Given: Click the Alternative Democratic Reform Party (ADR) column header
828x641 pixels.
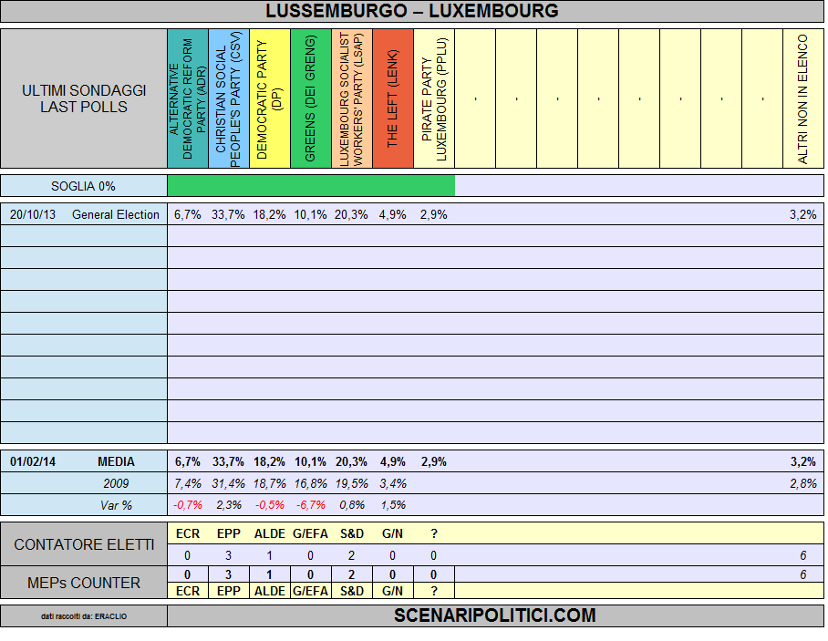Looking at the screenshot, I should (188, 98).
